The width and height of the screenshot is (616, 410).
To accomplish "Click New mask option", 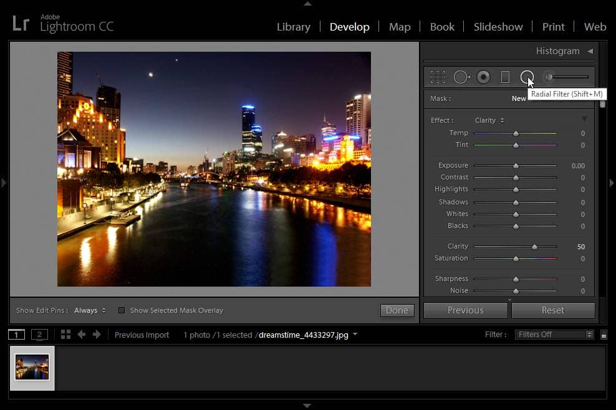I will coord(519,98).
